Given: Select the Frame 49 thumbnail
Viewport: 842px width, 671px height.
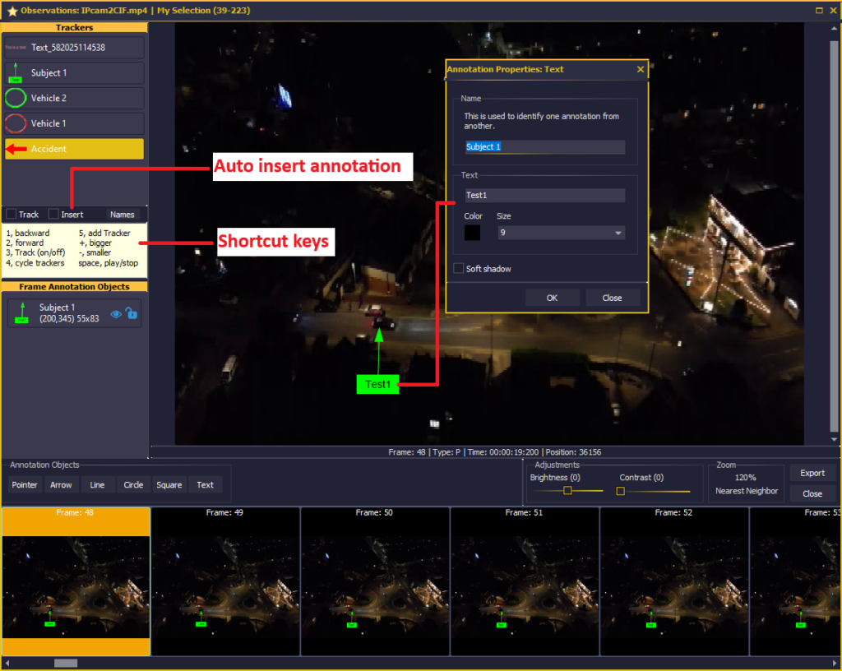Looking at the screenshot, I should point(224,581).
